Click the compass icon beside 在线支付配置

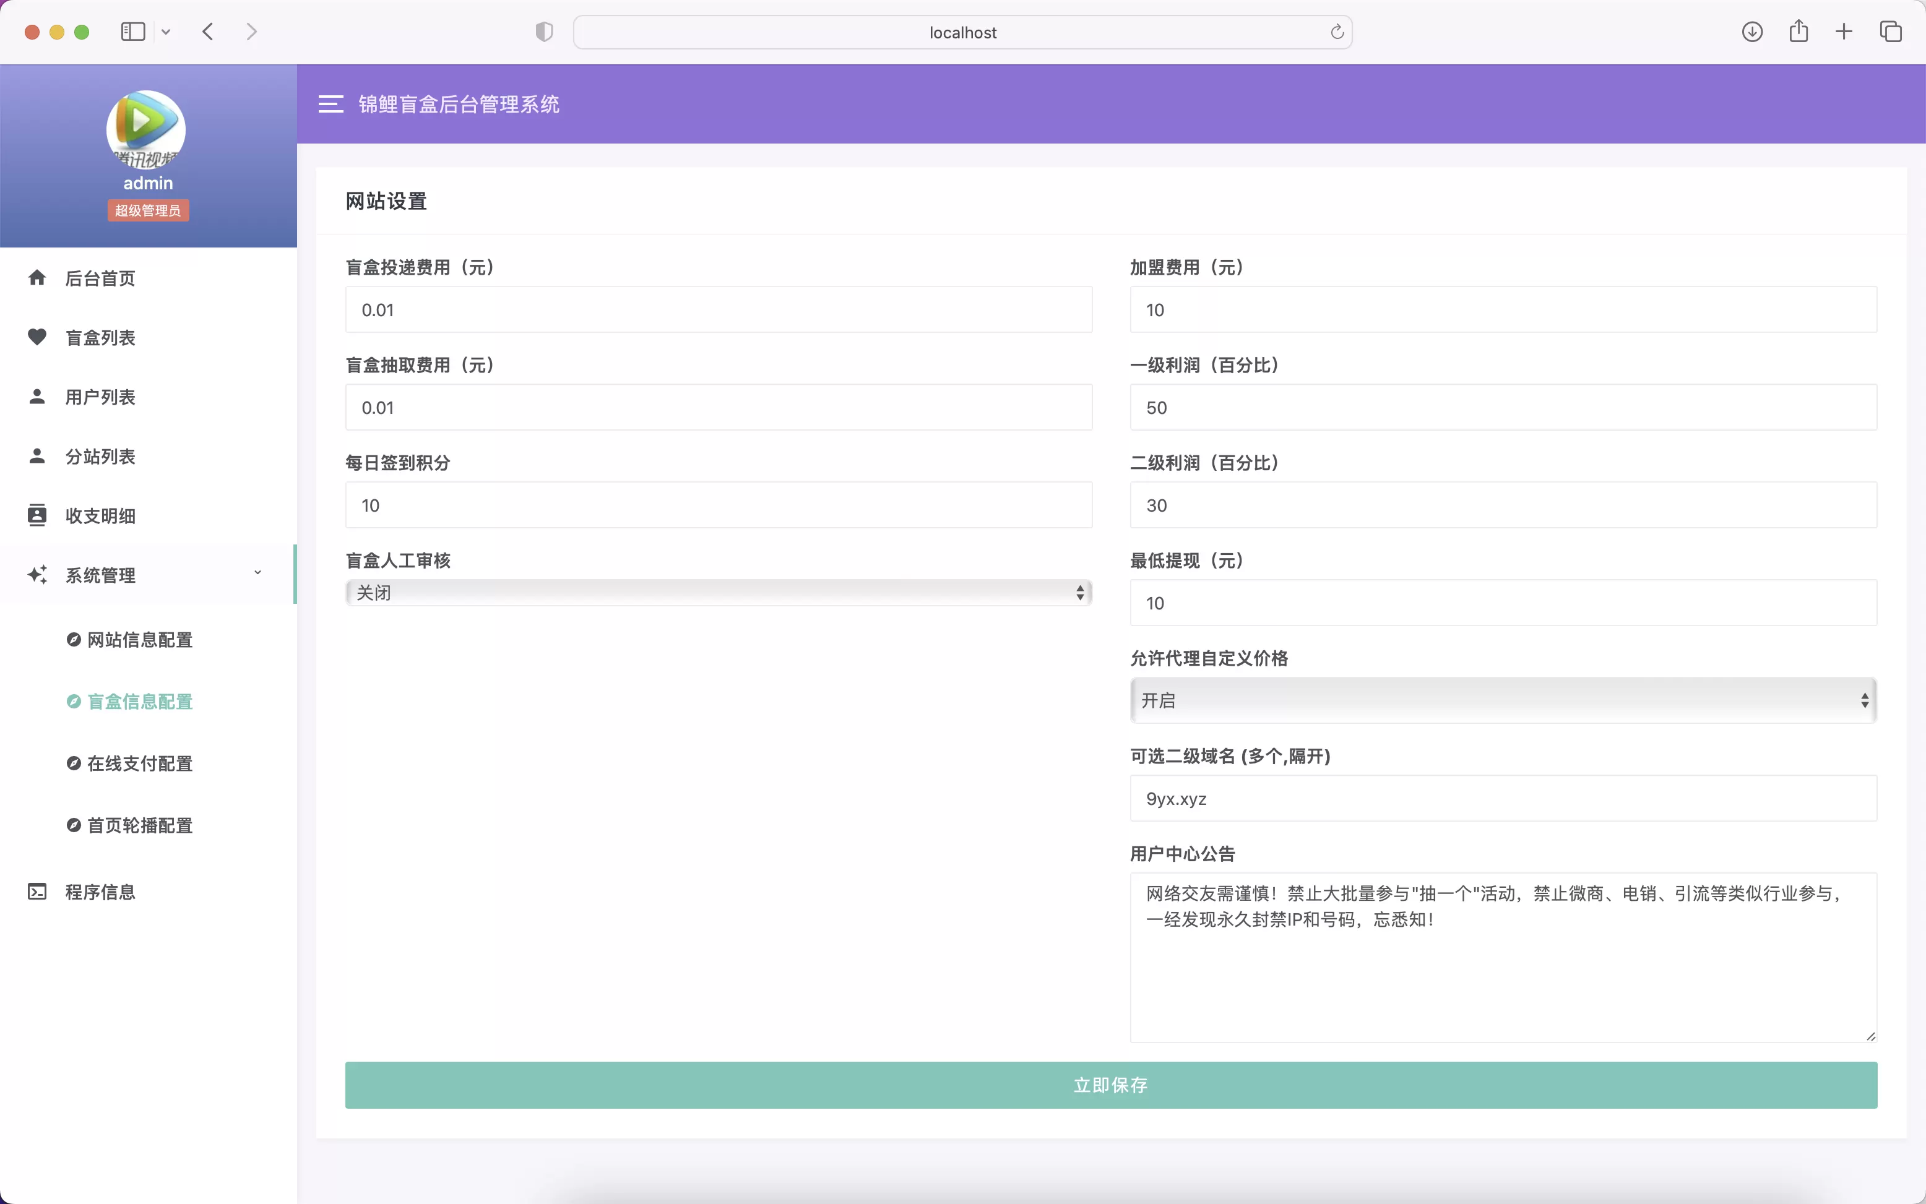(x=73, y=763)
